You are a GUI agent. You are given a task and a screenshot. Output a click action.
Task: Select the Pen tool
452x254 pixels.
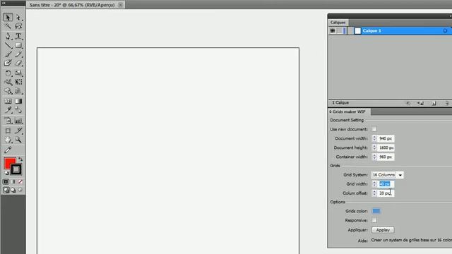[x=8, y=36]
